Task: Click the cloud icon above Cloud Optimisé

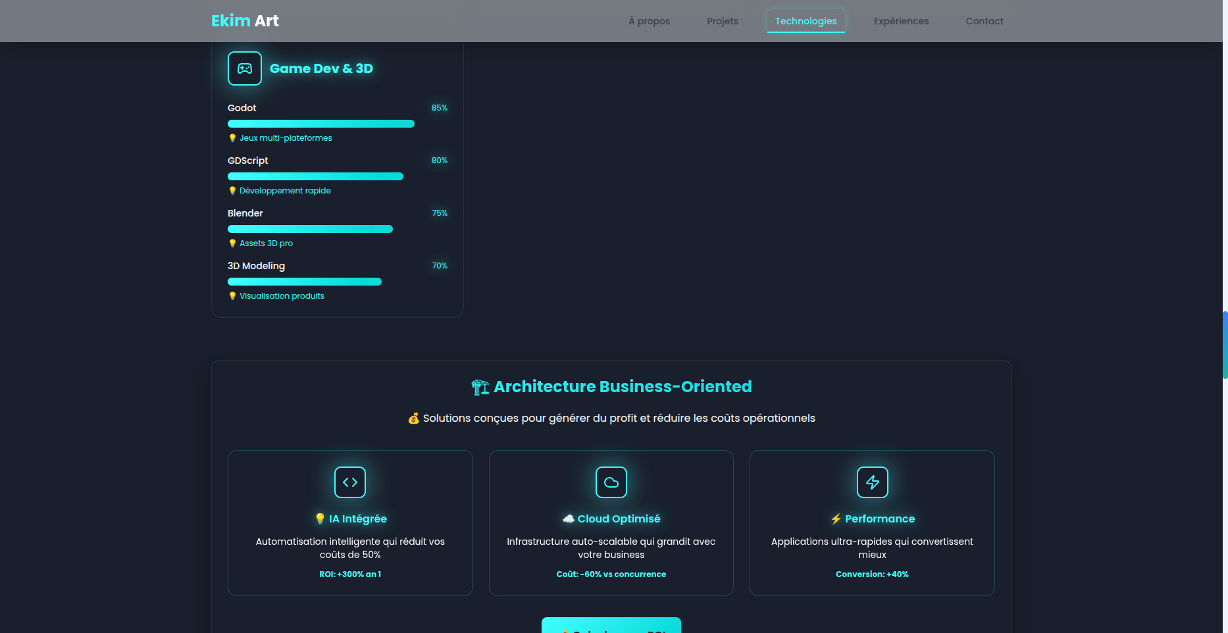Action: (x=611, y=482)
